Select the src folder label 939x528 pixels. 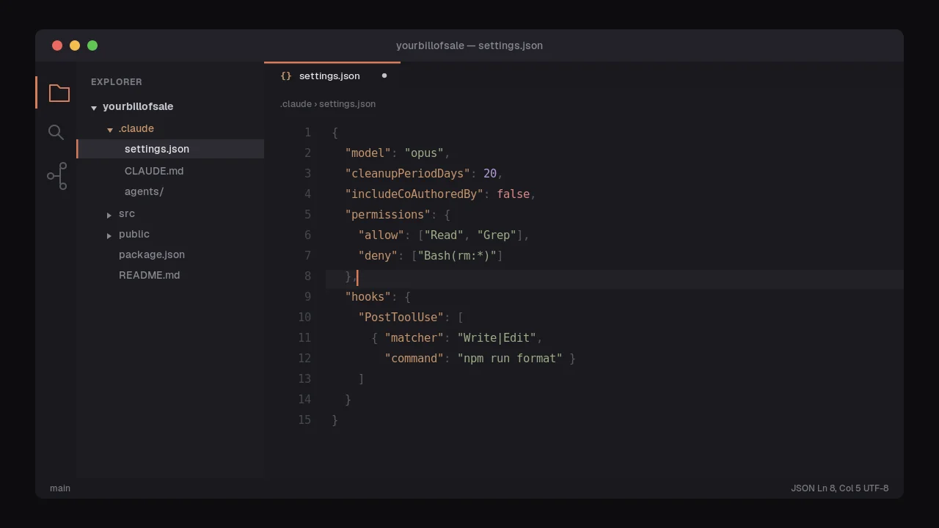pyautogui.click(x=127, y=213)
